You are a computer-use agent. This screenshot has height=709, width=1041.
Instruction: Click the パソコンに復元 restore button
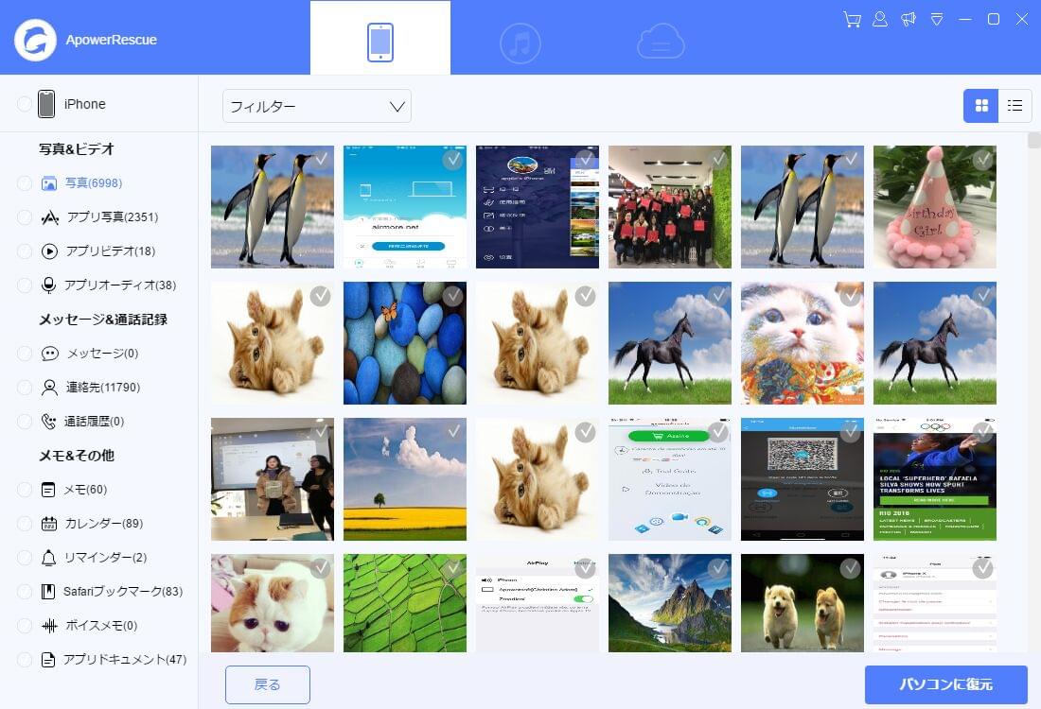945,684
